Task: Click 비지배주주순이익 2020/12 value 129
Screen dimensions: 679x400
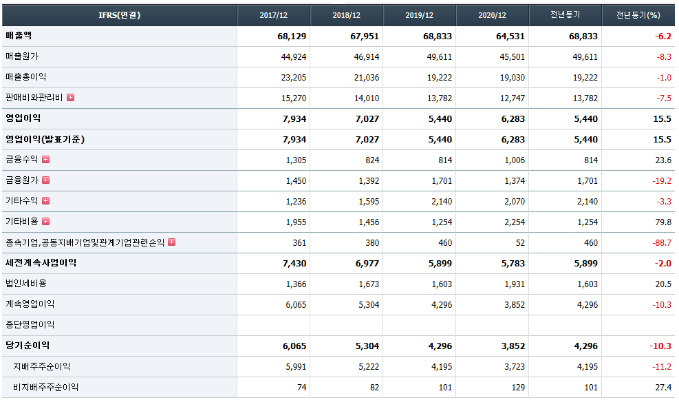Action: coord(518,388)
